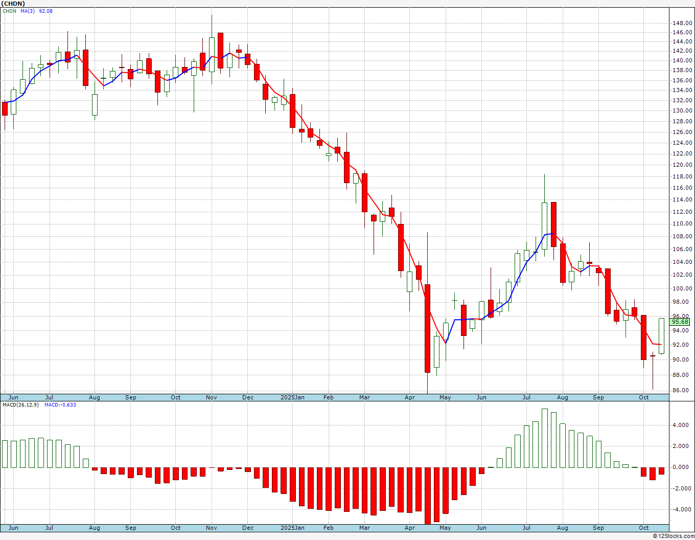Select Nov on the price chart time axis
The height and width of the screenshot is (540, 695).
(x=212, y=397)
